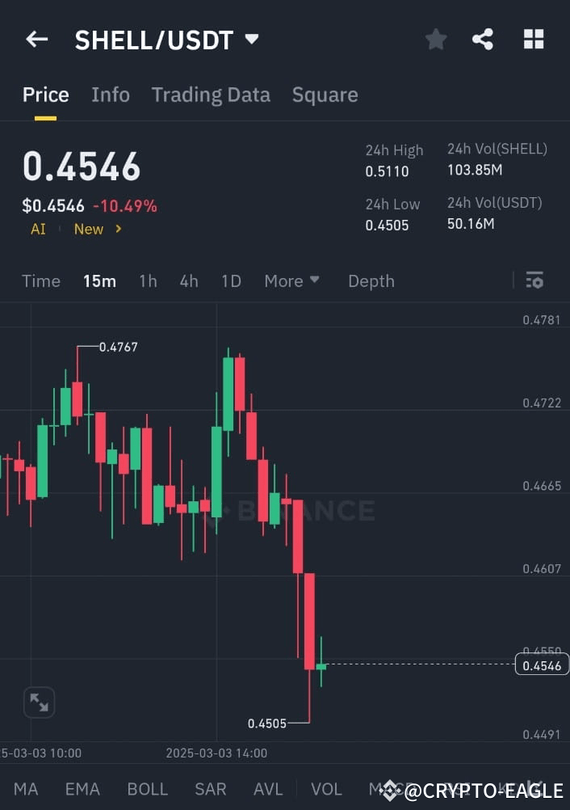This screenshot has width=570, height=810.
Task: Open the AI assistant feature
Action: point(37,229)
